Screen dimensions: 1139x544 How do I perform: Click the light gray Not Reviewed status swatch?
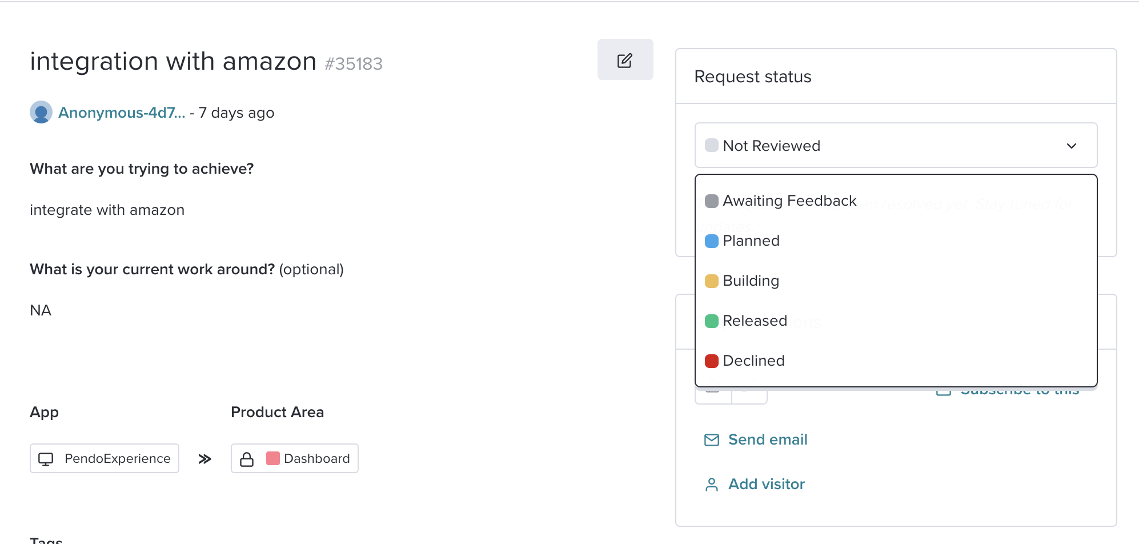712,145
